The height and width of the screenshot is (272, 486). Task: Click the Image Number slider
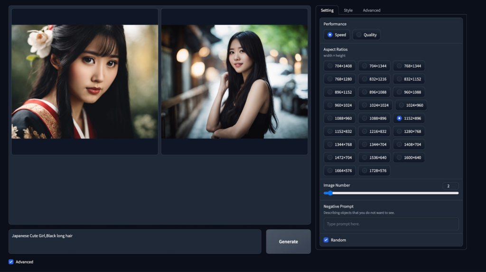click(391, 193)
